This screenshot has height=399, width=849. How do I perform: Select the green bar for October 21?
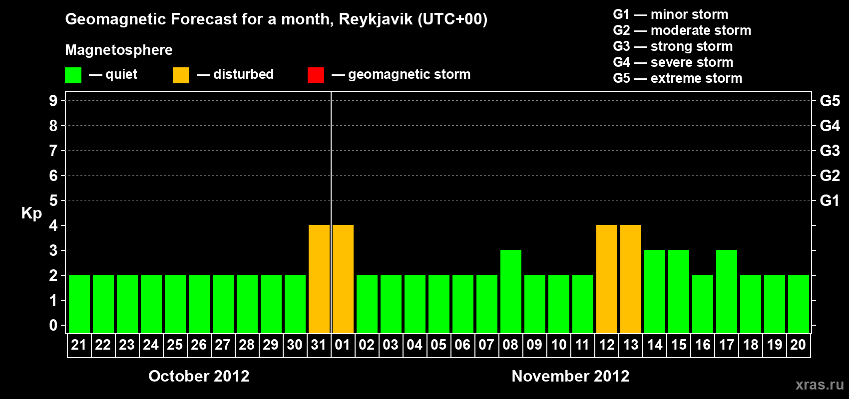point(79,304)
